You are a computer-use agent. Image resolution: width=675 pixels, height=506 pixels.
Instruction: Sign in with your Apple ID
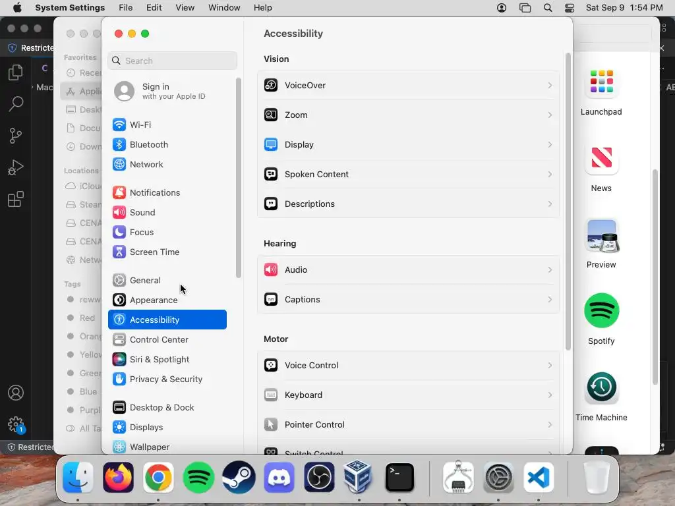coord(167,91)
